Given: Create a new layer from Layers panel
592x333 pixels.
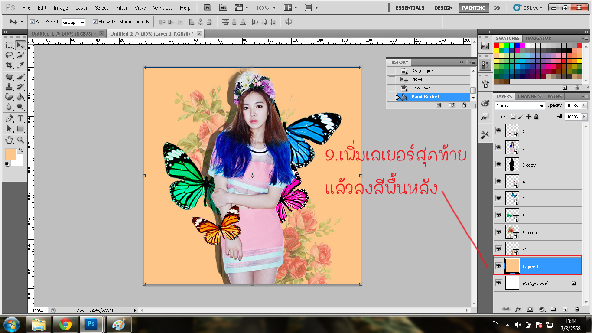Looking at the screenshot, I should coord(565,309).
